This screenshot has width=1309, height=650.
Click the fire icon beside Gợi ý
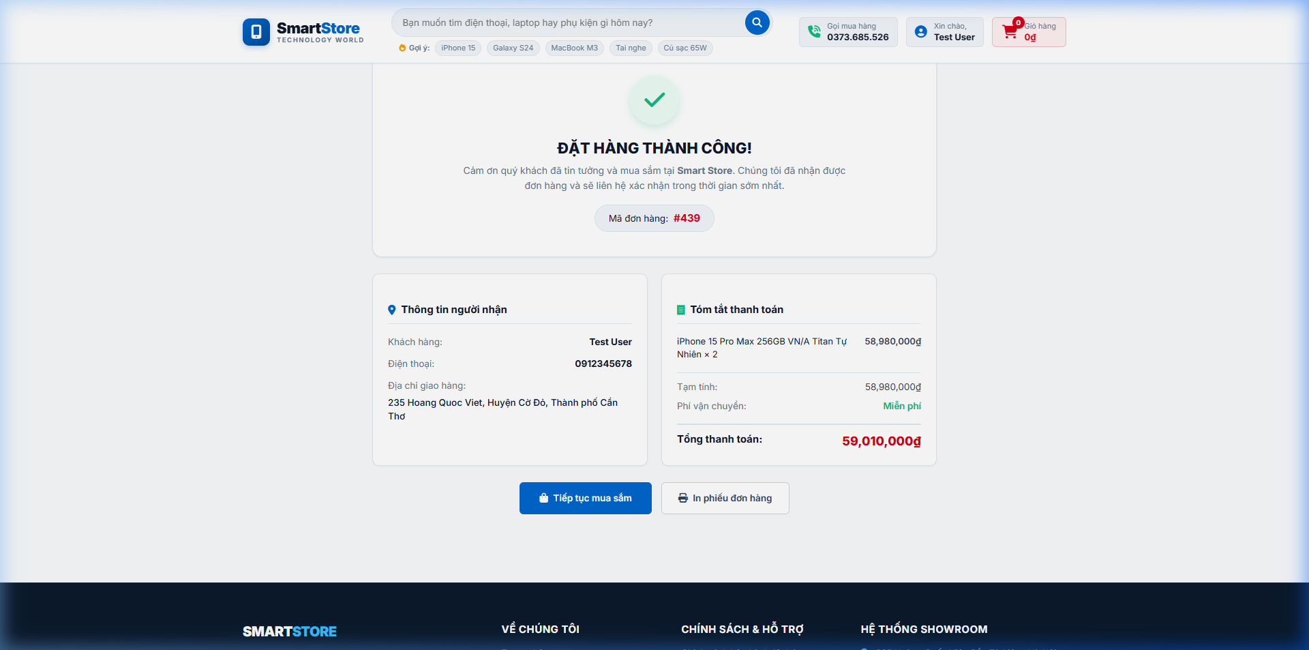coord(402,48)
